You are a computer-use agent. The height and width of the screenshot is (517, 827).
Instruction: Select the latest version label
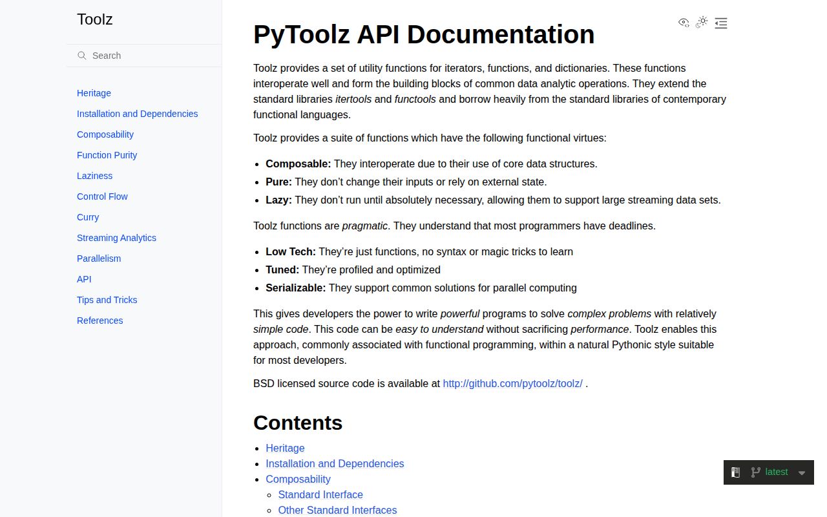click(777, 472)
